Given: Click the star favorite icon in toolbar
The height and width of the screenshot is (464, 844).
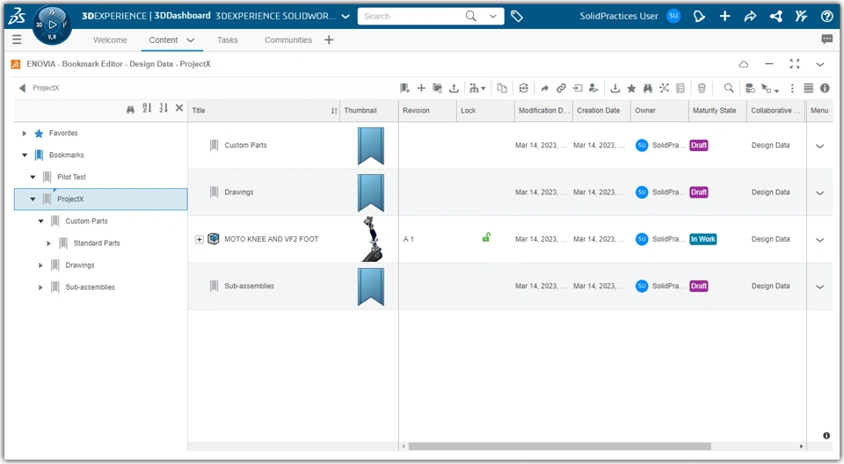Looking at the screenshot, I should [631, 88].
